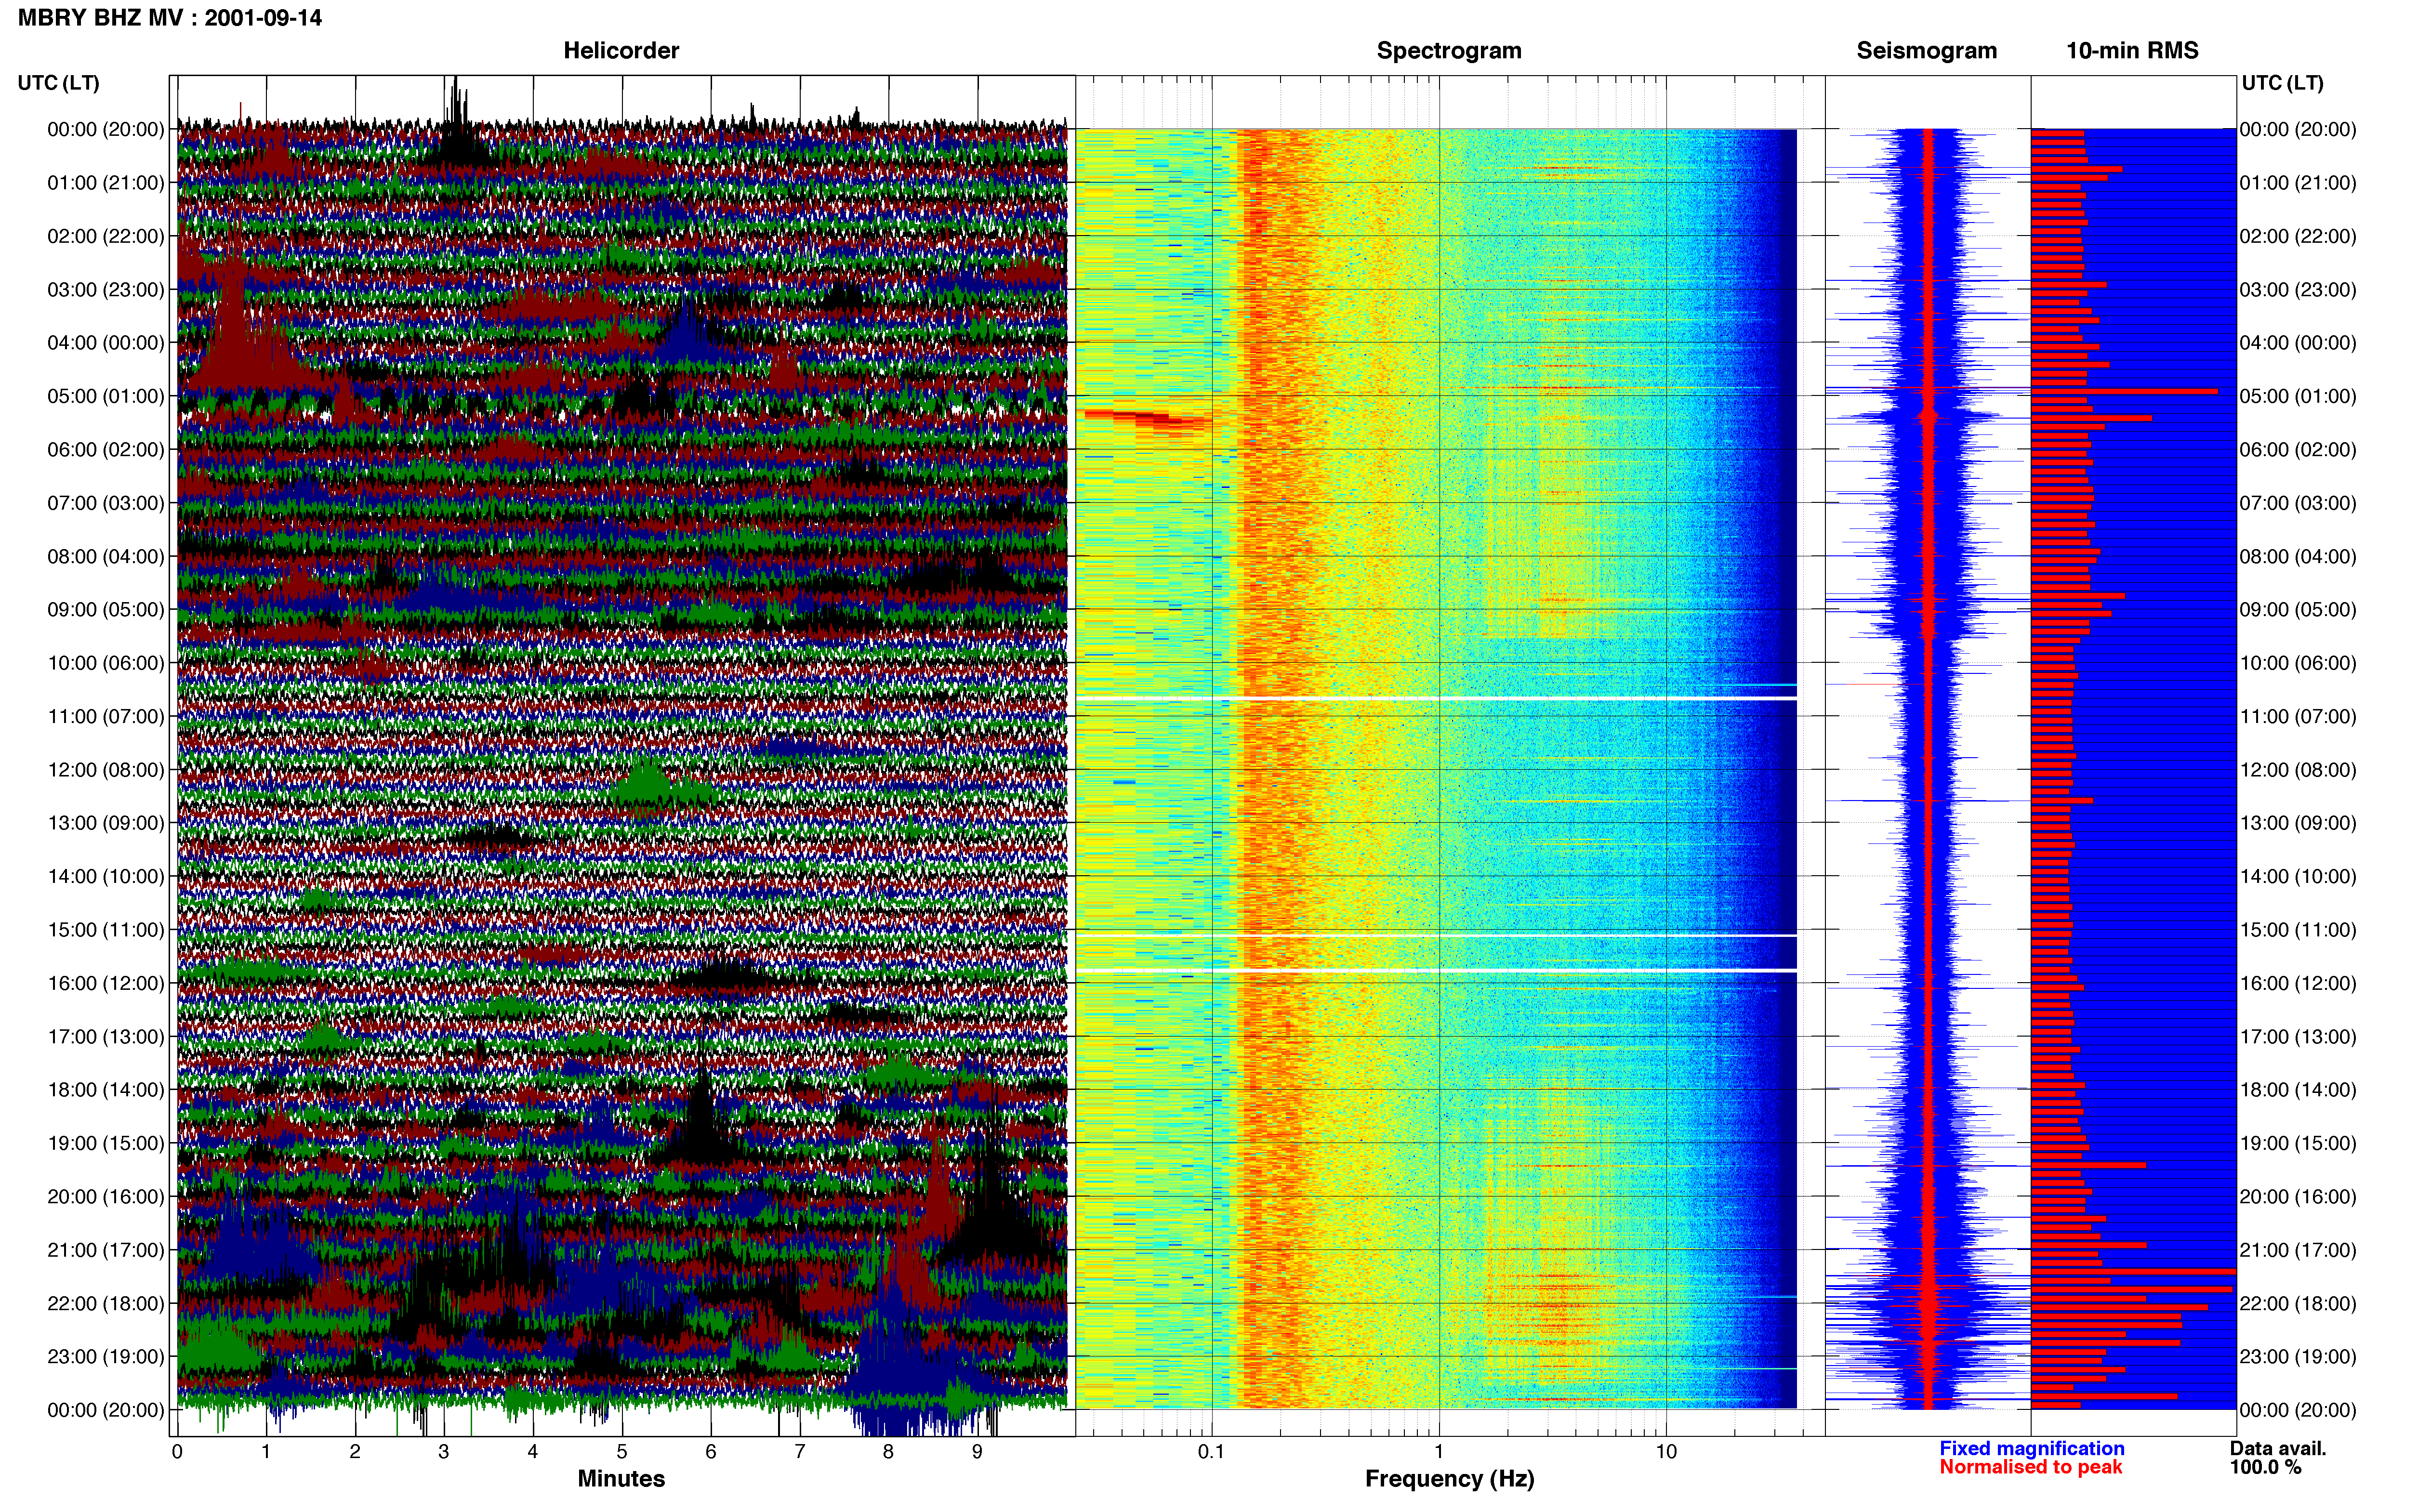
Task: Select 11:00 (07:00) label next to Helicorder
Action: click(x=106, y=716)
